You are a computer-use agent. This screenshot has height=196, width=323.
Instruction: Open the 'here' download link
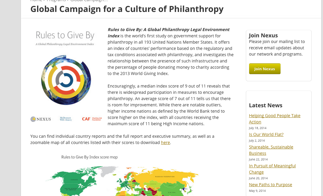(165, 143)
